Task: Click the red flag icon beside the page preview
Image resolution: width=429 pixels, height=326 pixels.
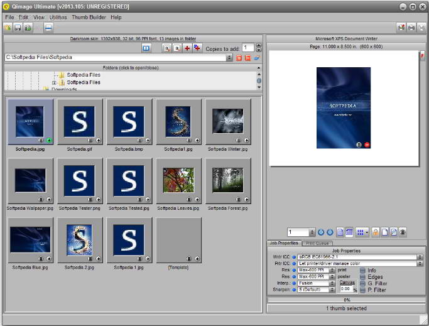Action: (x=423, y=55)
